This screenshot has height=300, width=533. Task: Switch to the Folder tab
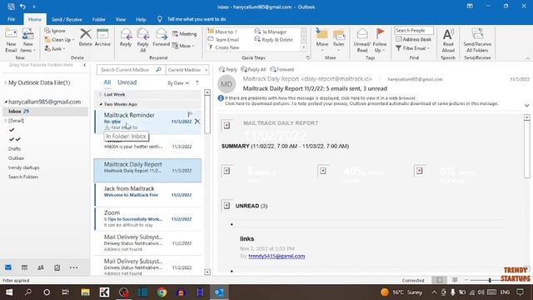click(98, 19)
